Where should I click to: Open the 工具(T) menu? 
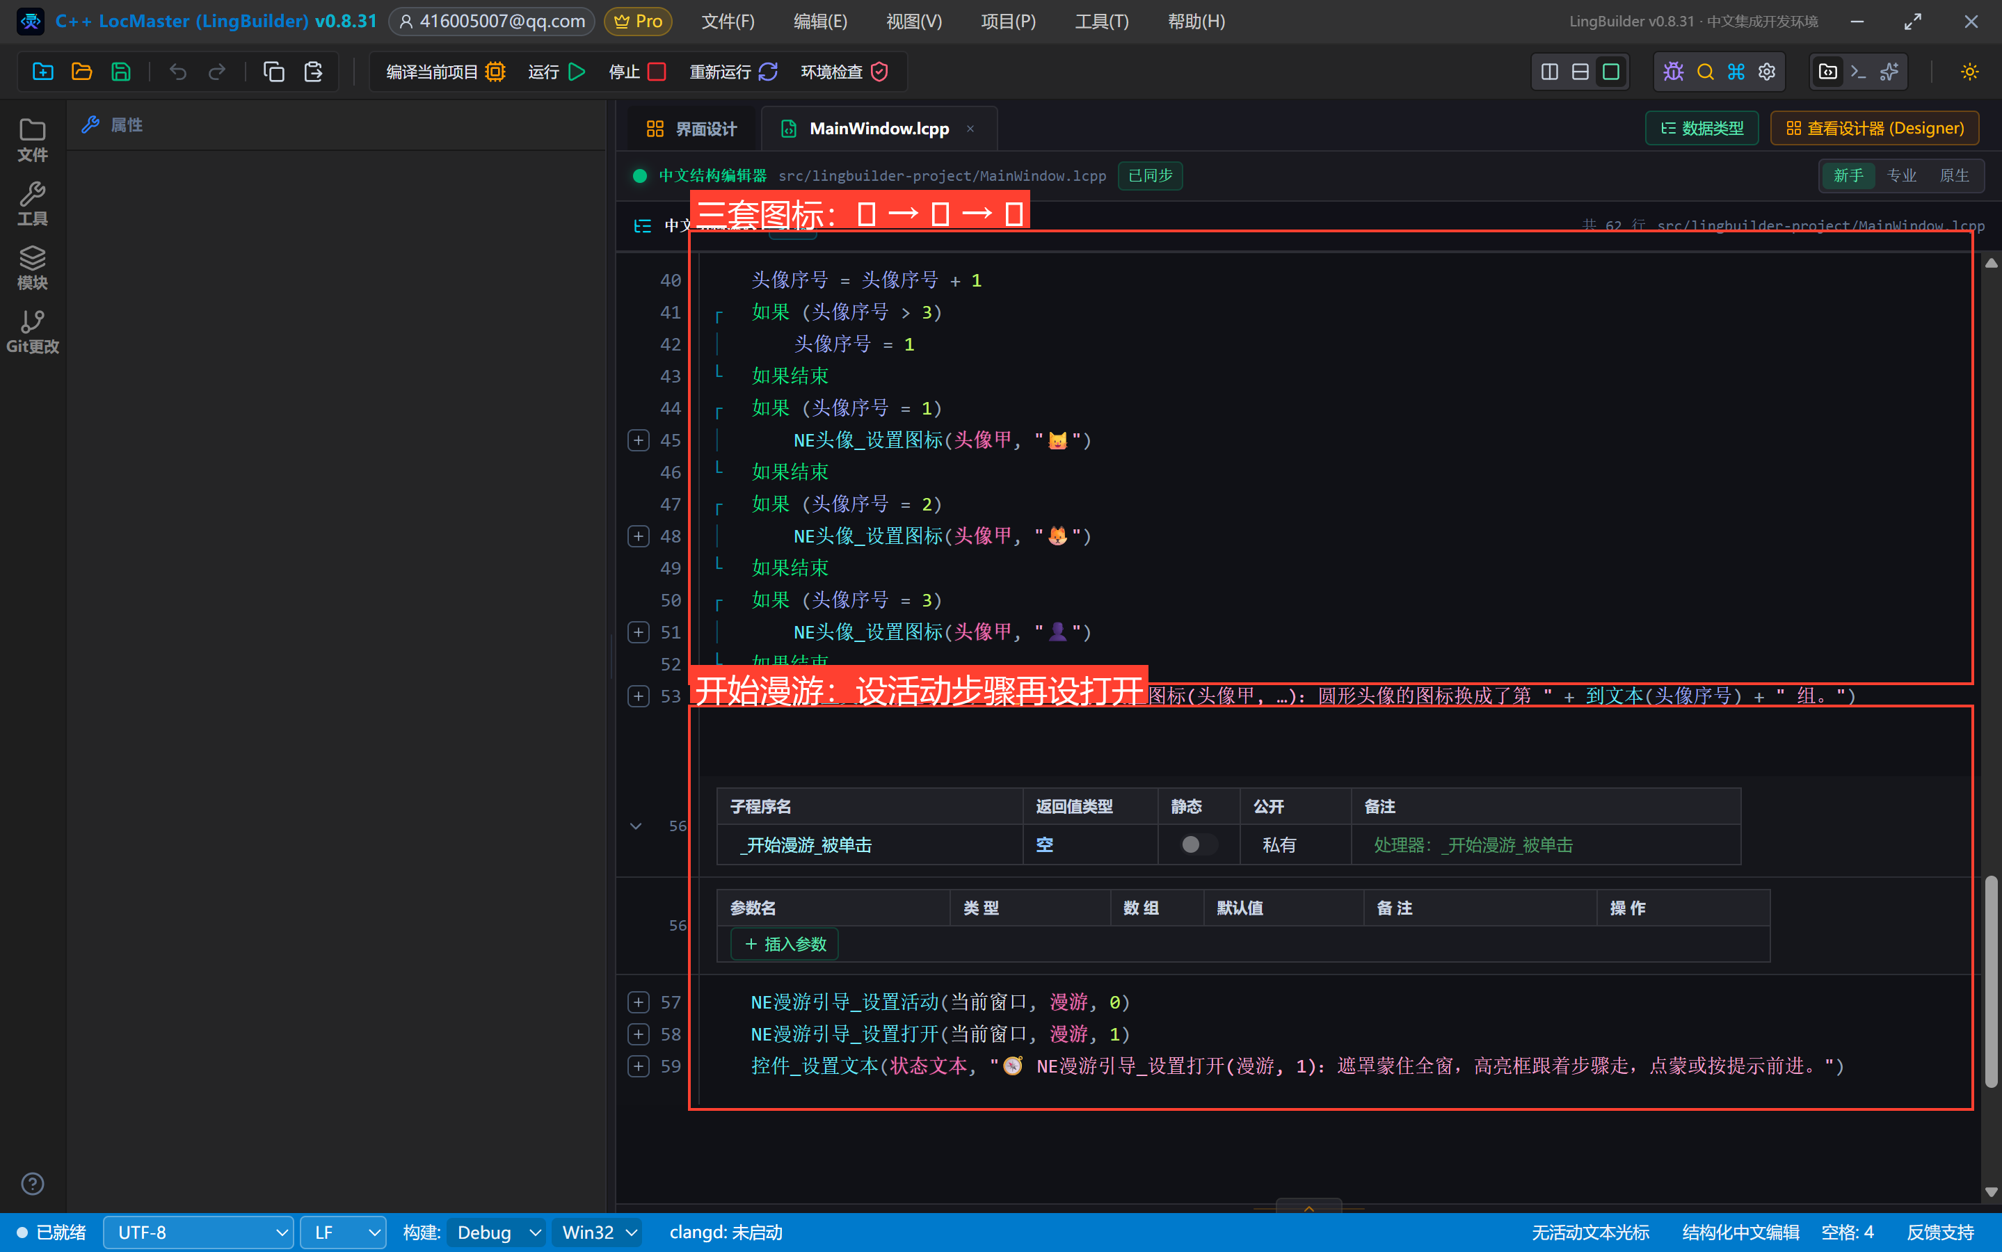pyautogui.click(x=1101, y=22)
